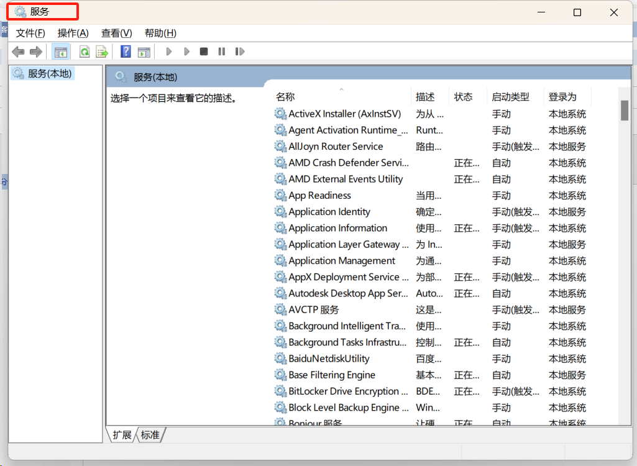
Task: Sort by the 名称 column header
Action: [342, 97]
